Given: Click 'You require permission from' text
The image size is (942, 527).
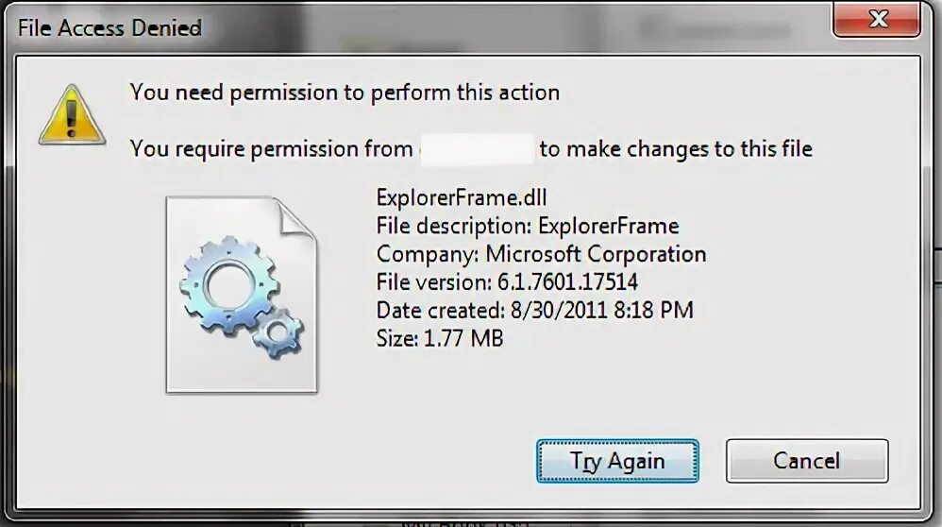Looking at the screenshot, I should coord(272,148).
